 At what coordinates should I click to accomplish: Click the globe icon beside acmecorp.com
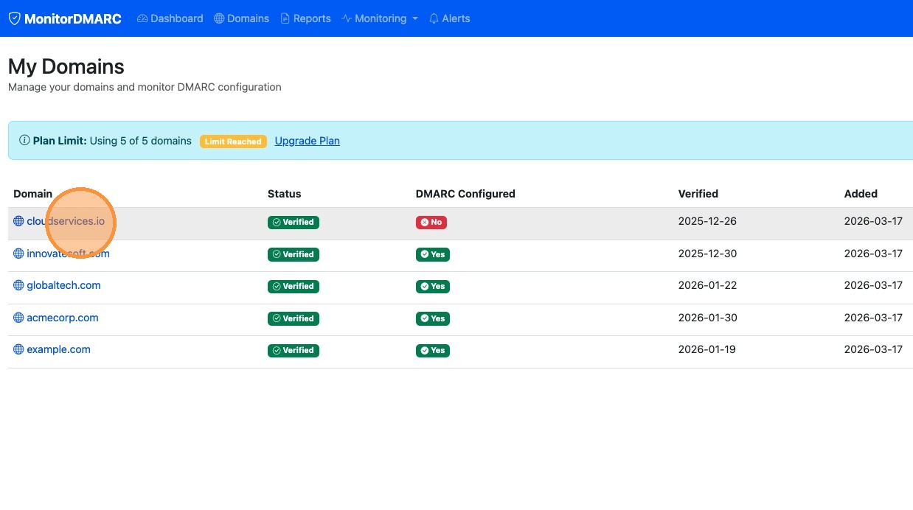click(x=18, y=318)
